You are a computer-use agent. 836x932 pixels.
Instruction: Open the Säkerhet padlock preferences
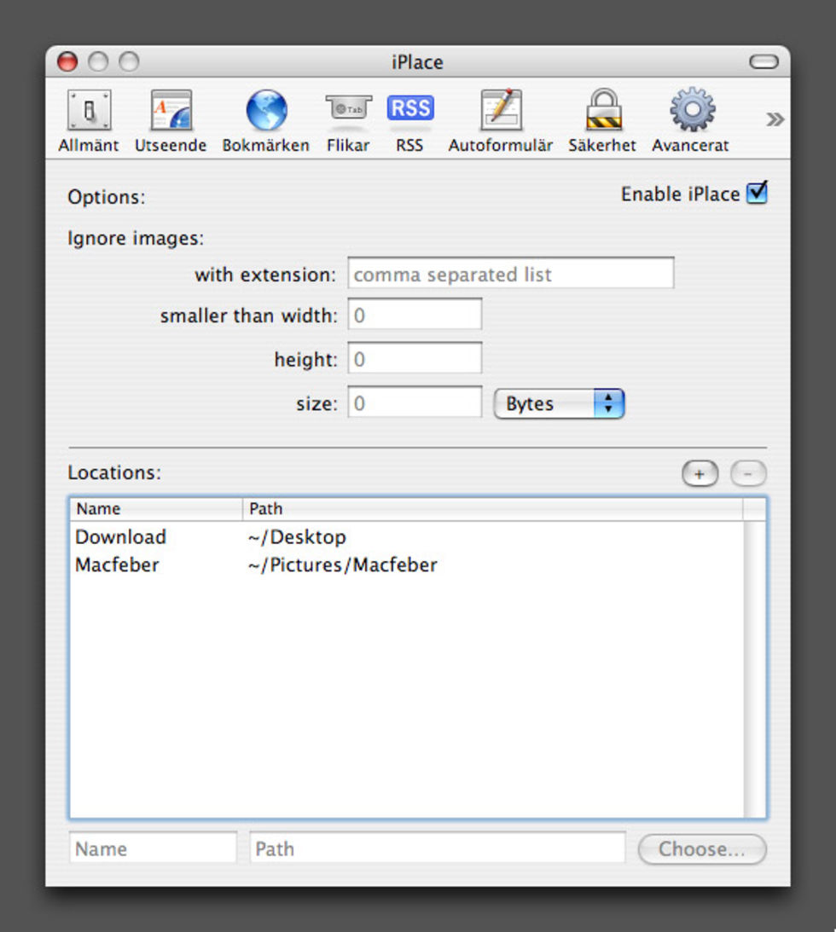(x=602, y=121)
